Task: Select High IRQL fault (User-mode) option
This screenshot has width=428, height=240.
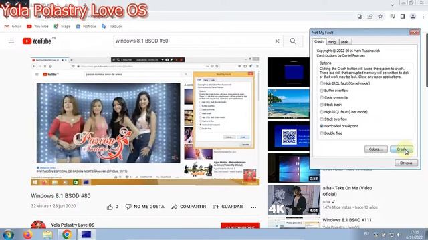Action: click(x=343, y=112)
